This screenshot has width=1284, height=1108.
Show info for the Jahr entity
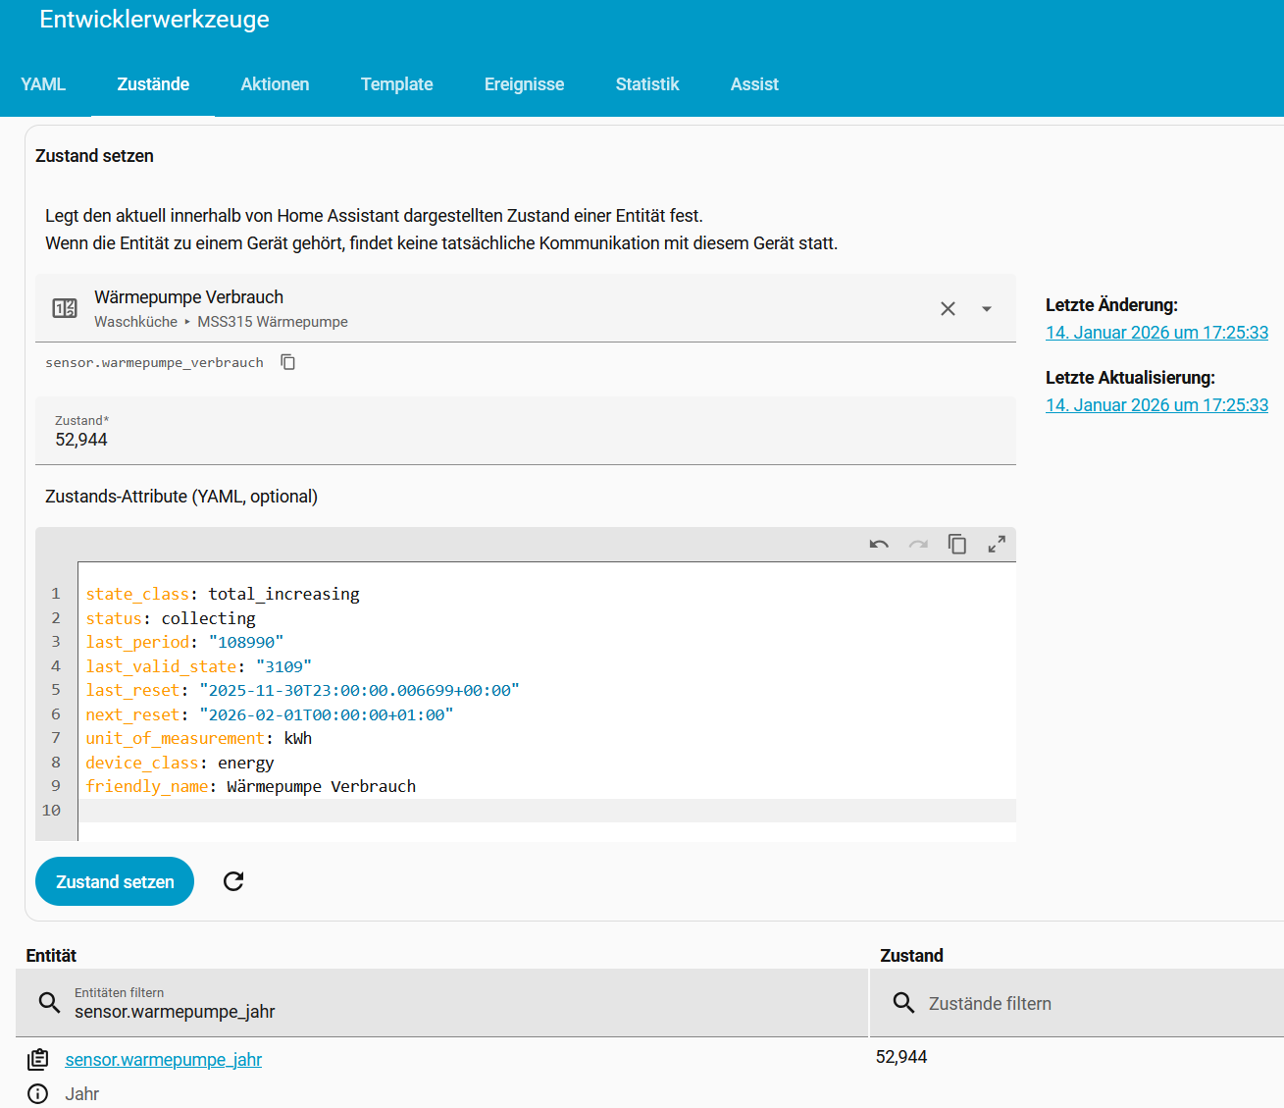(x=38, y=1094)
